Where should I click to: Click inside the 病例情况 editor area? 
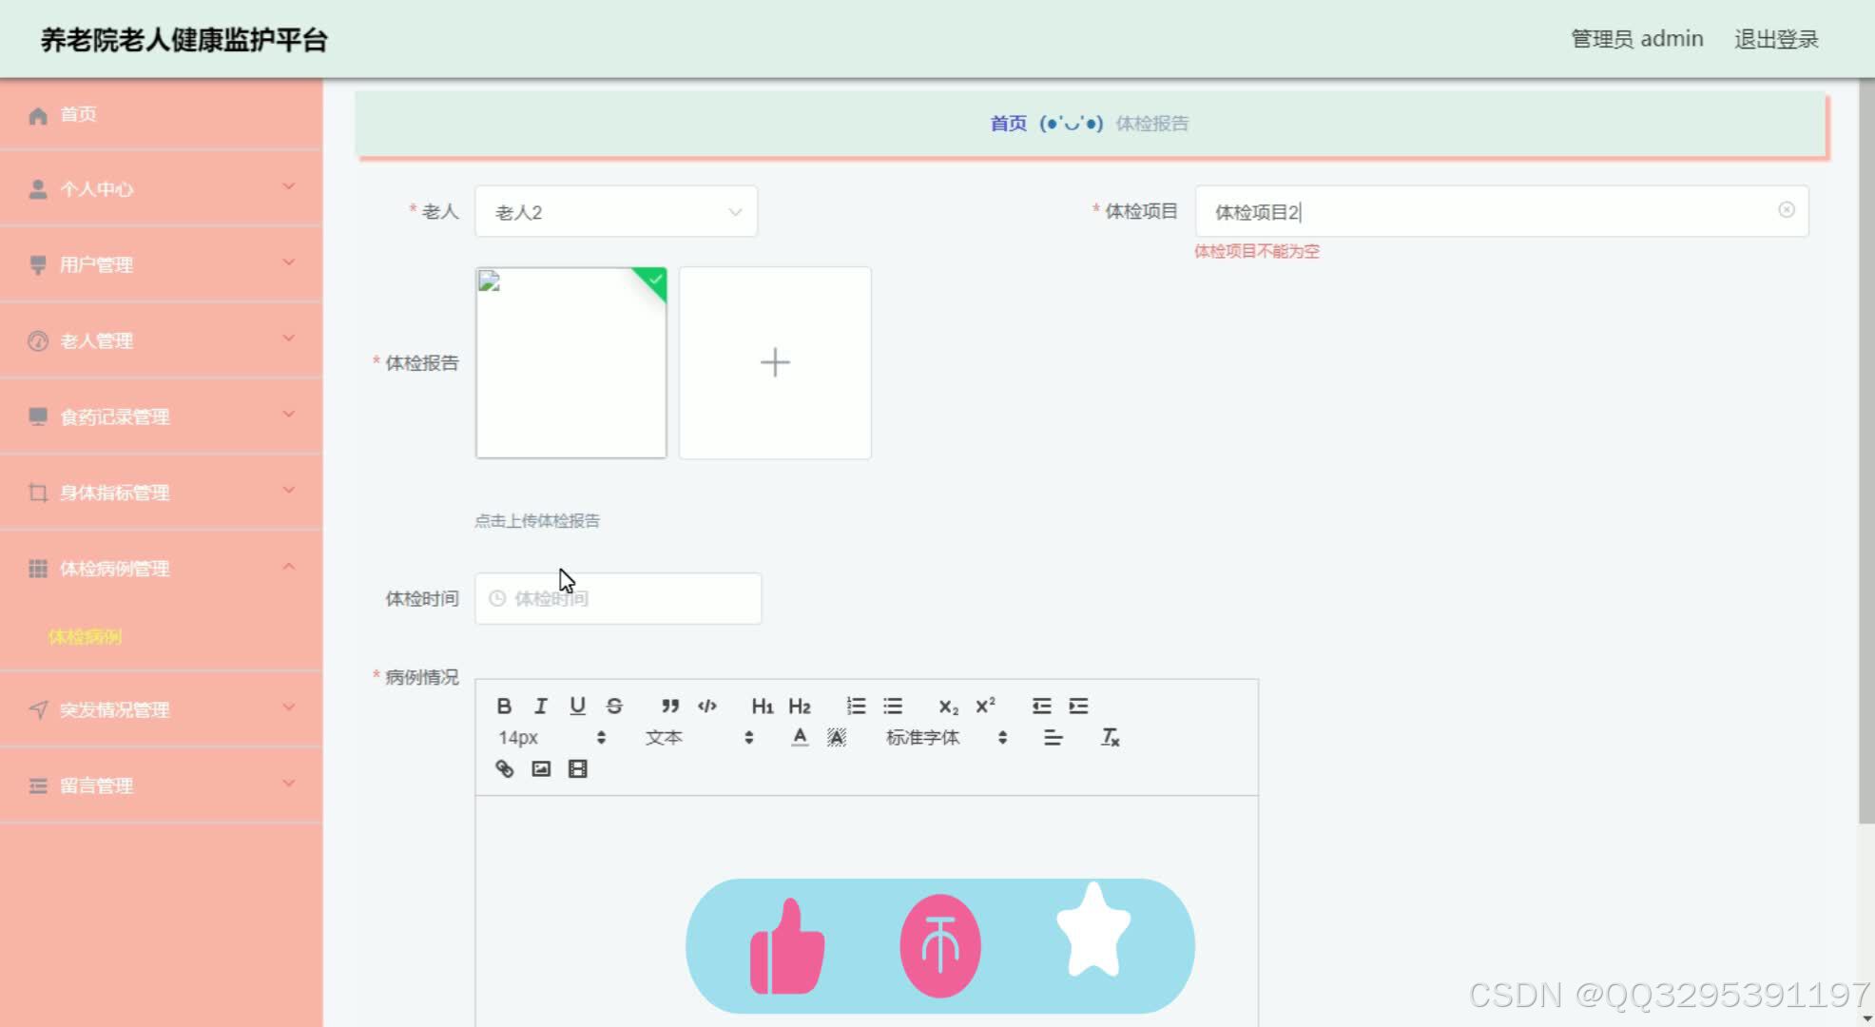[866, 911]
